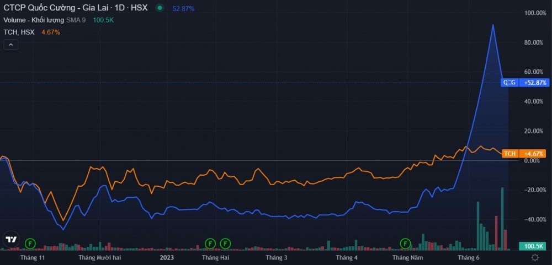Click the 20.00% axis label
The height and width of the screenshot is (265, 552).
coord(534,131)
